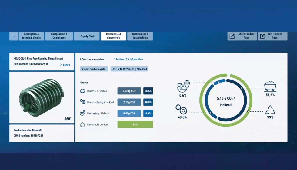Click the packaging icon in Shares list

click(82, 113)
